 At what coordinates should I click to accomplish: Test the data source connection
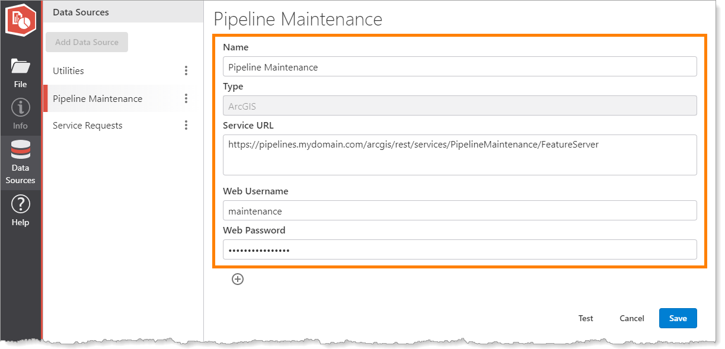click(x=585, y=318)
